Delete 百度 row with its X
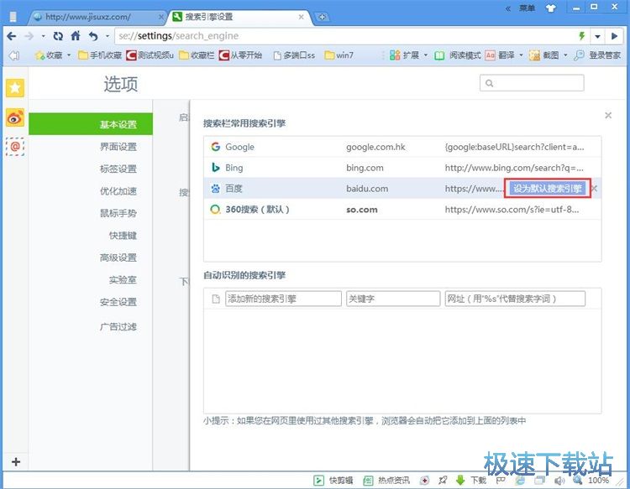Viewport: 630px width, 489px height. pyautogui.click(x=595, y=189)
